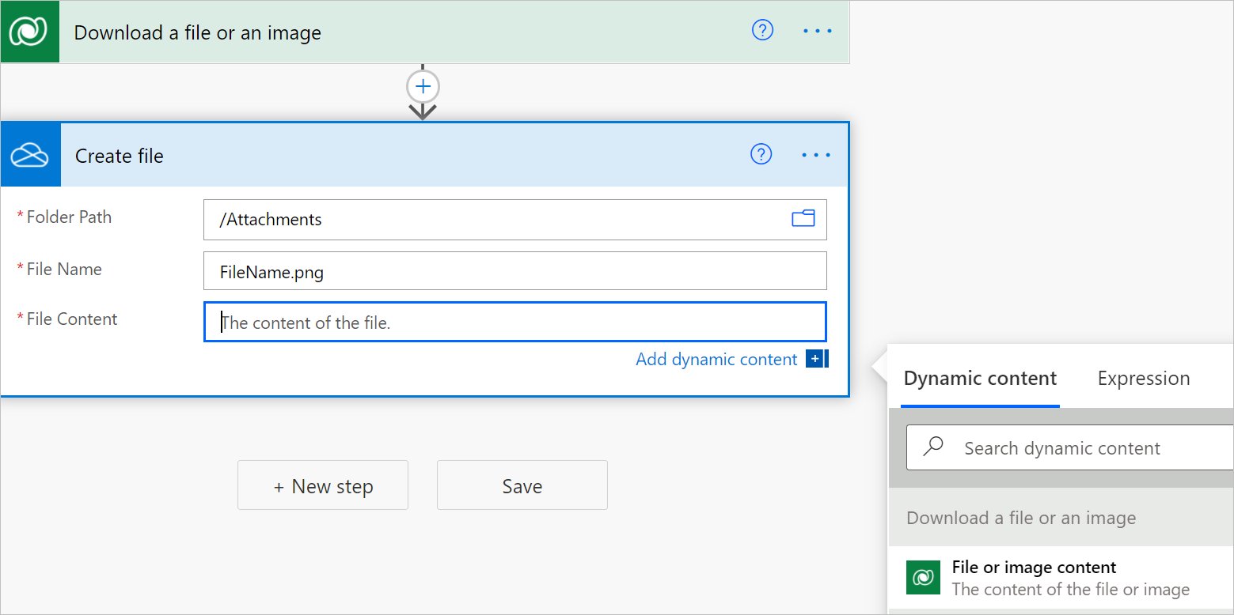Screen dimensions: 1234x615
Task: Click the File or image content connector icon
Action: tap(923, 578)
